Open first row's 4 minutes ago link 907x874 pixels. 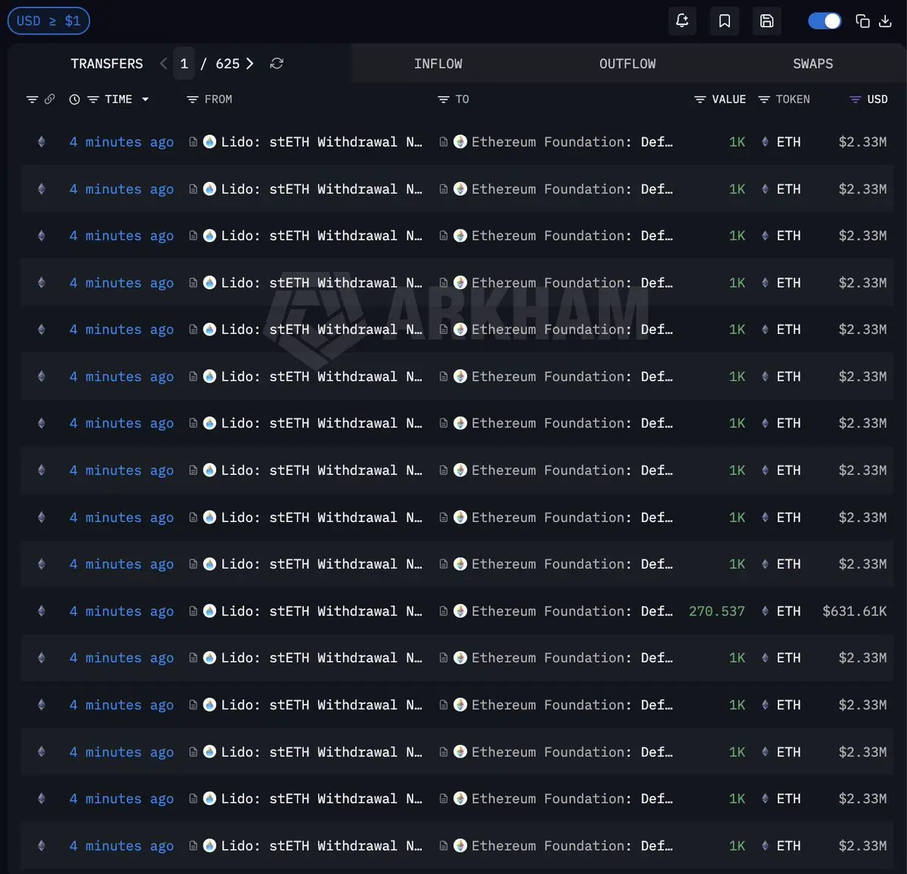point(122,142)
